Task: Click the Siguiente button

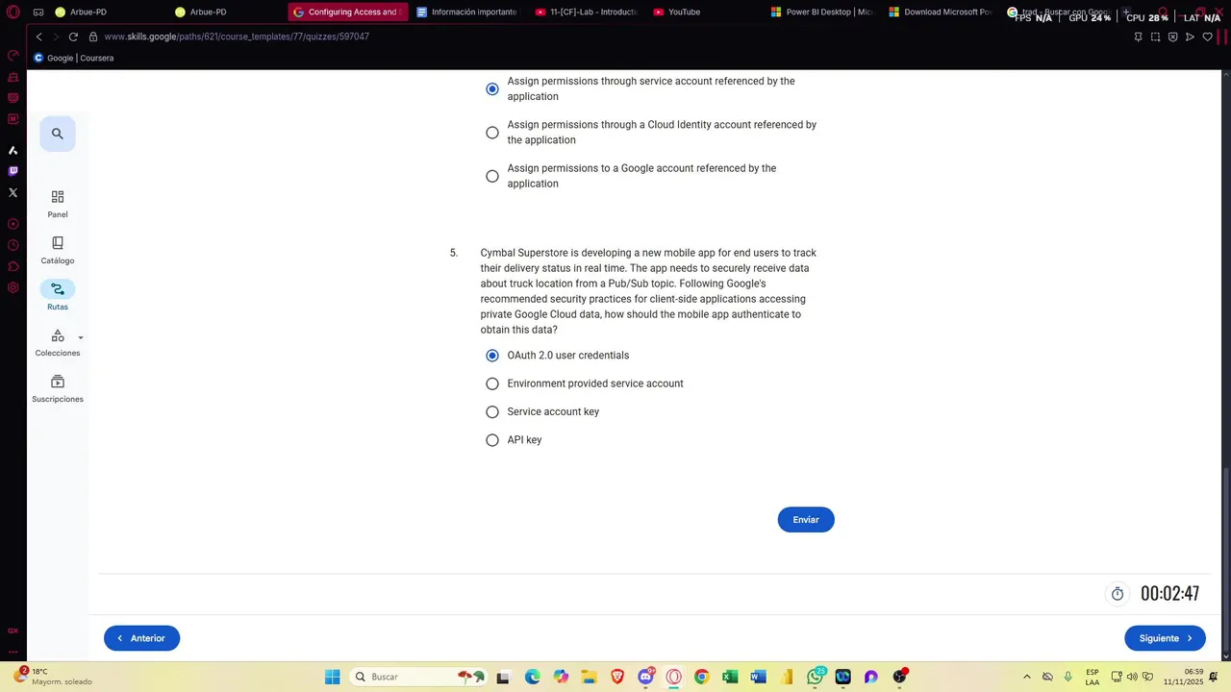Action: tap(1165, 638)
